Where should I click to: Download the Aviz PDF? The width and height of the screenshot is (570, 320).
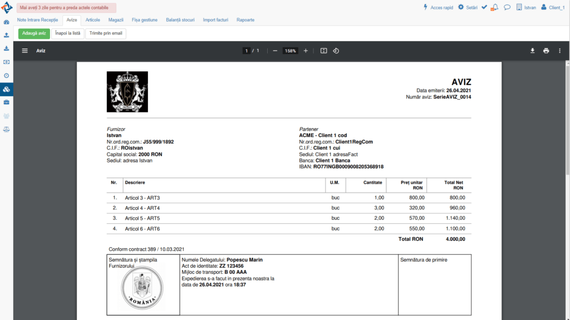click(x=532, y=51)
